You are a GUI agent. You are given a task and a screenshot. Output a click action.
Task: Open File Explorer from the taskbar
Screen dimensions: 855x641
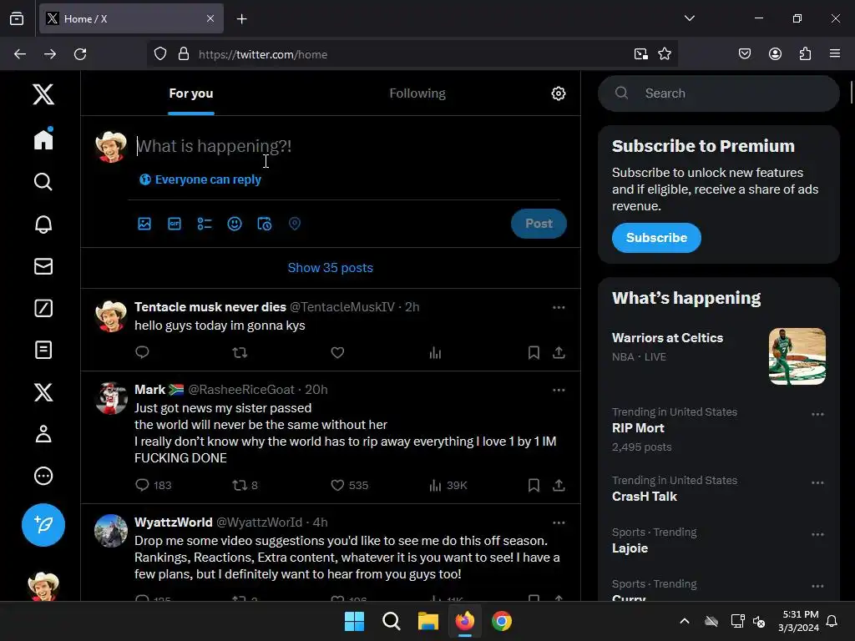tap(428, 621)
